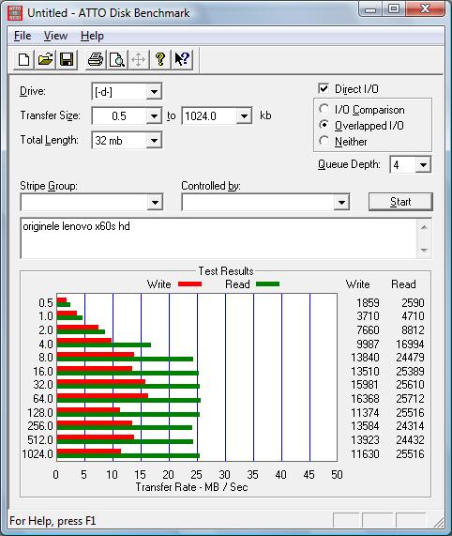Open the Transfer Size minimum 0.5 dropdown
Viewport: 452px width, 536px height.
(x=154, y=116)
